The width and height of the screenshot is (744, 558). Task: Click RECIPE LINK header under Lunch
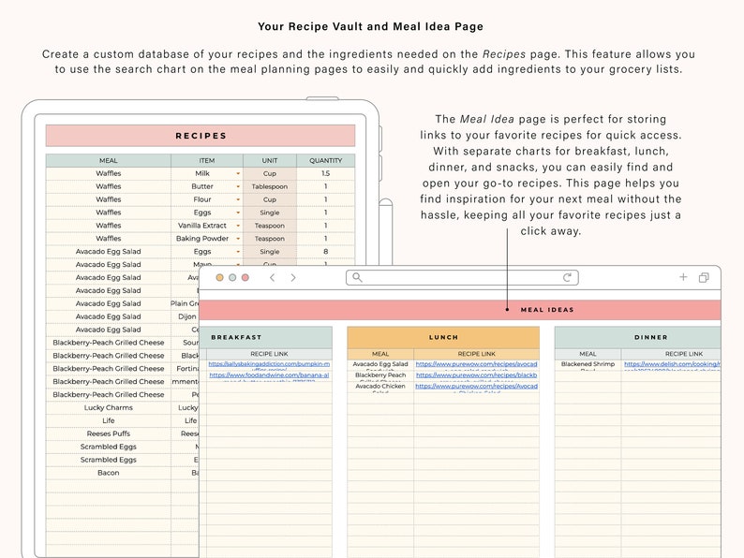click(476, 354)
